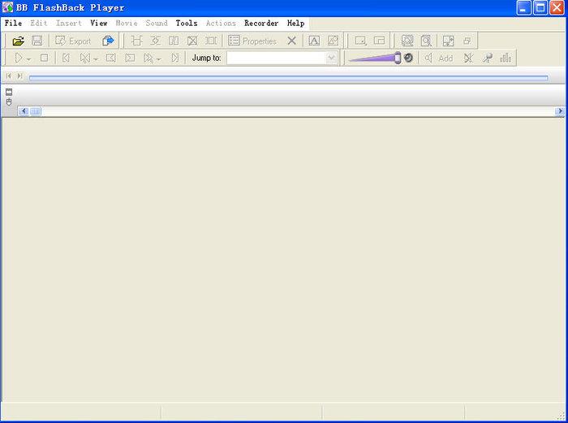568x423 pixels.
Task: Expand the Jump to combo box arrow
Action: [331, 58]
